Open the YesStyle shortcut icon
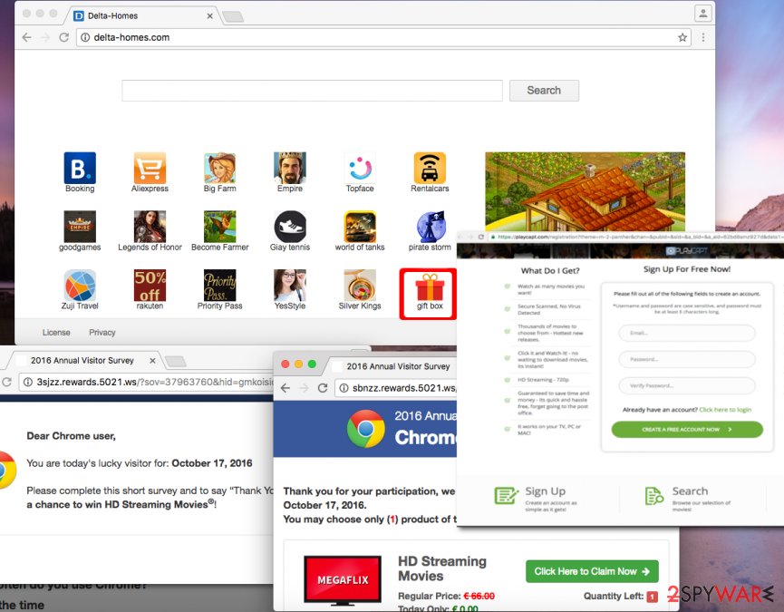The image size is (784, 612). tap(290, 285)
